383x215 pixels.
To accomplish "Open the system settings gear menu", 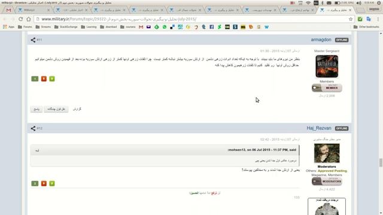I will pyautogui.click(x=379, y=3).
